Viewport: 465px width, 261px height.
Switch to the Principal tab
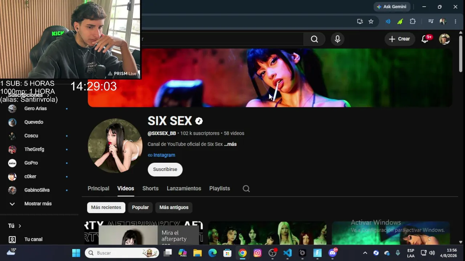click(x=98, y=188)
